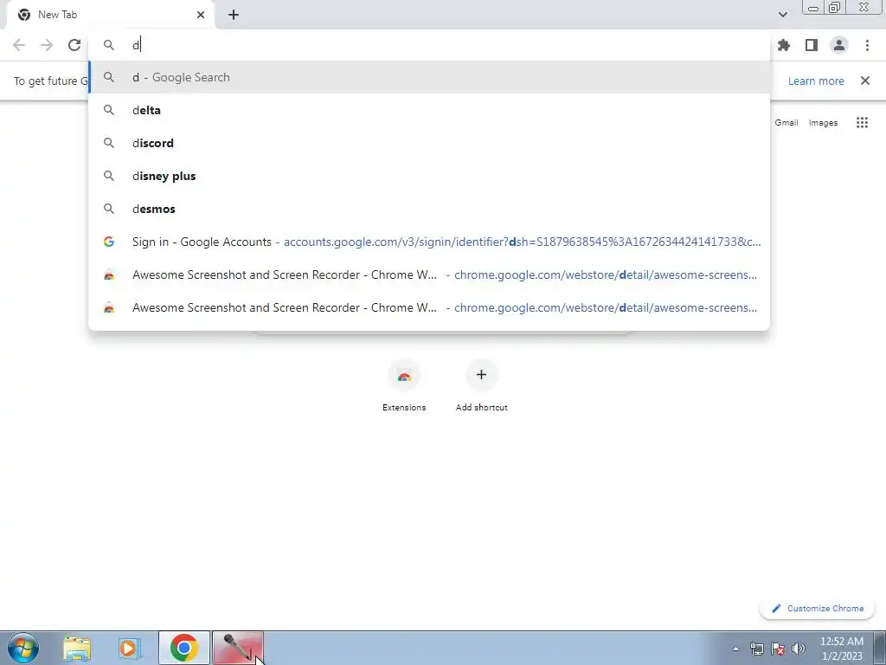This screenshot has height=665, width=886.
Task: Click the magnifier icon in the address bar
Action: pos(108,45)
